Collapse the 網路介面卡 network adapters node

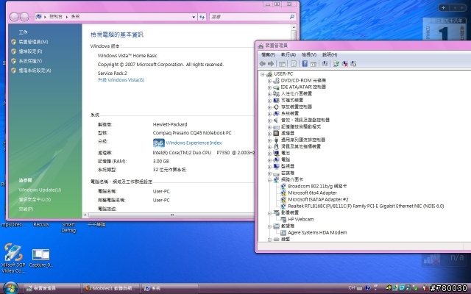(x=269, y=180)
